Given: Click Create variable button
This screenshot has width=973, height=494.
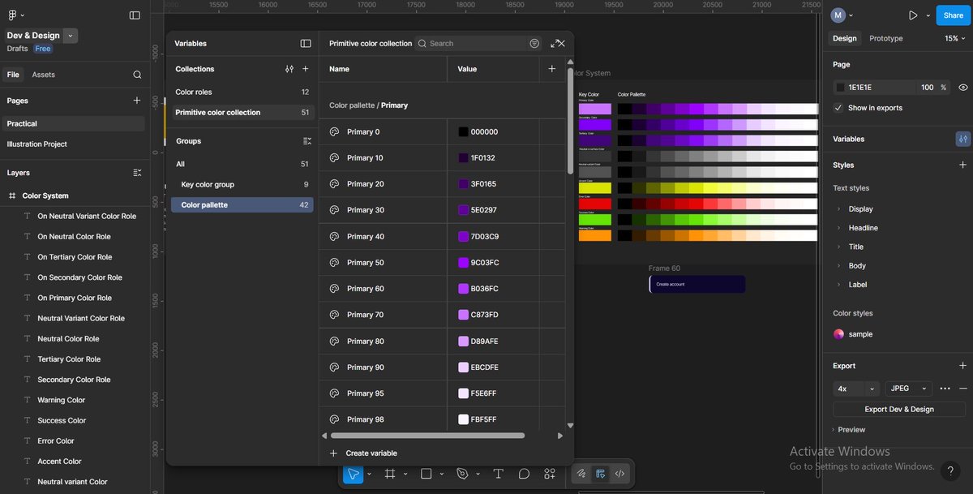Looking at the screenshot, I should [x=363, y=453].
